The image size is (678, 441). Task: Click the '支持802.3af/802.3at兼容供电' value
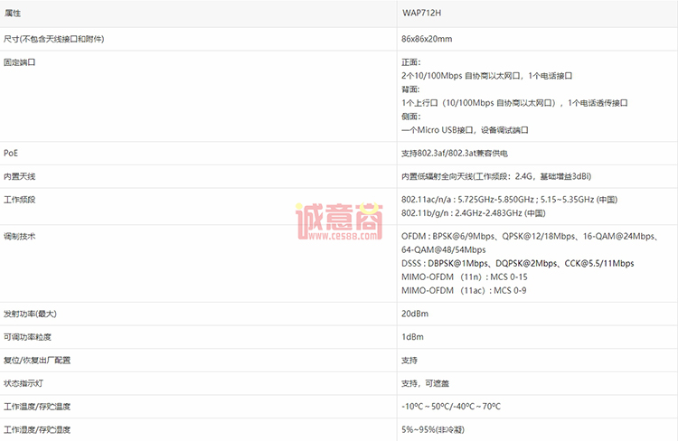click(455, 153)
